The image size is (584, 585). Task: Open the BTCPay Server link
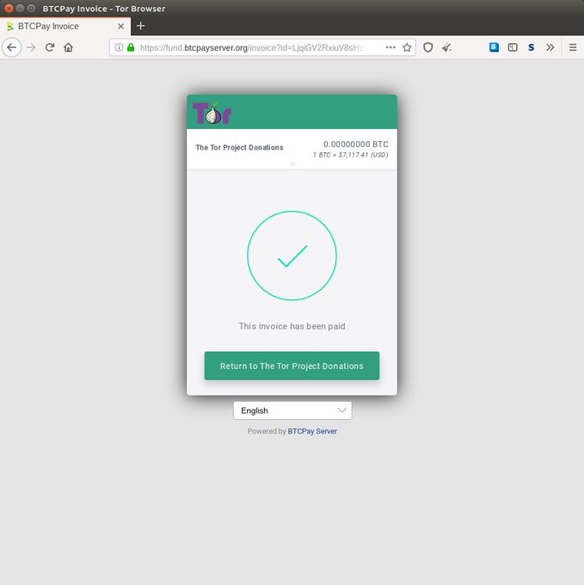[x=312, y=431]
